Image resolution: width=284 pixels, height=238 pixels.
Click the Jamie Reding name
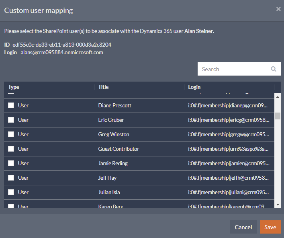click(113, 164)
